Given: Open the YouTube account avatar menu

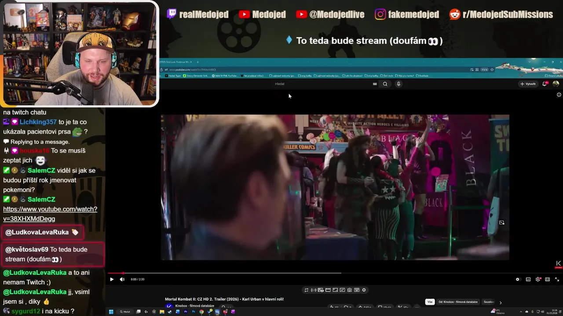Looking at the screenshot, I should (556, 84).
